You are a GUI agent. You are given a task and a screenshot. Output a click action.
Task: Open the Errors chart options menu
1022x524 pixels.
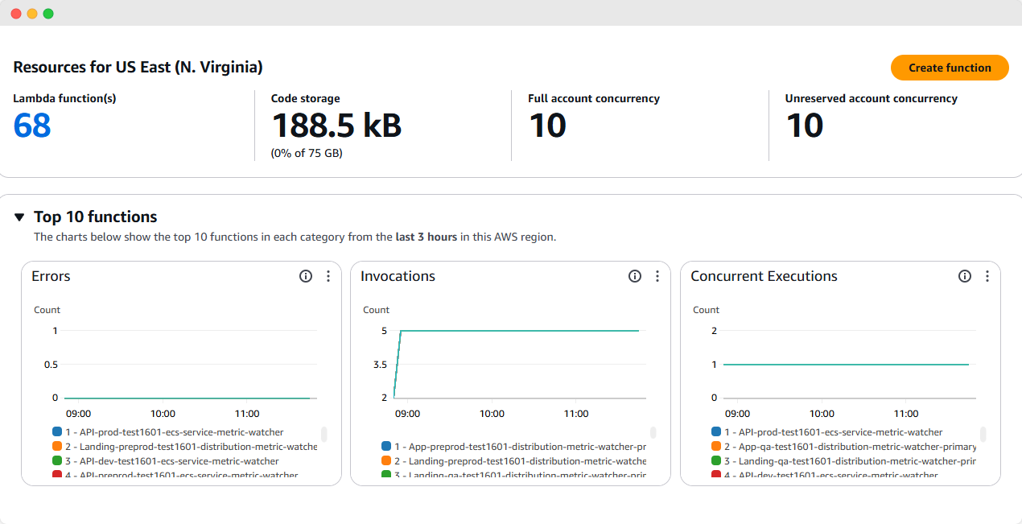pos(328,276)
